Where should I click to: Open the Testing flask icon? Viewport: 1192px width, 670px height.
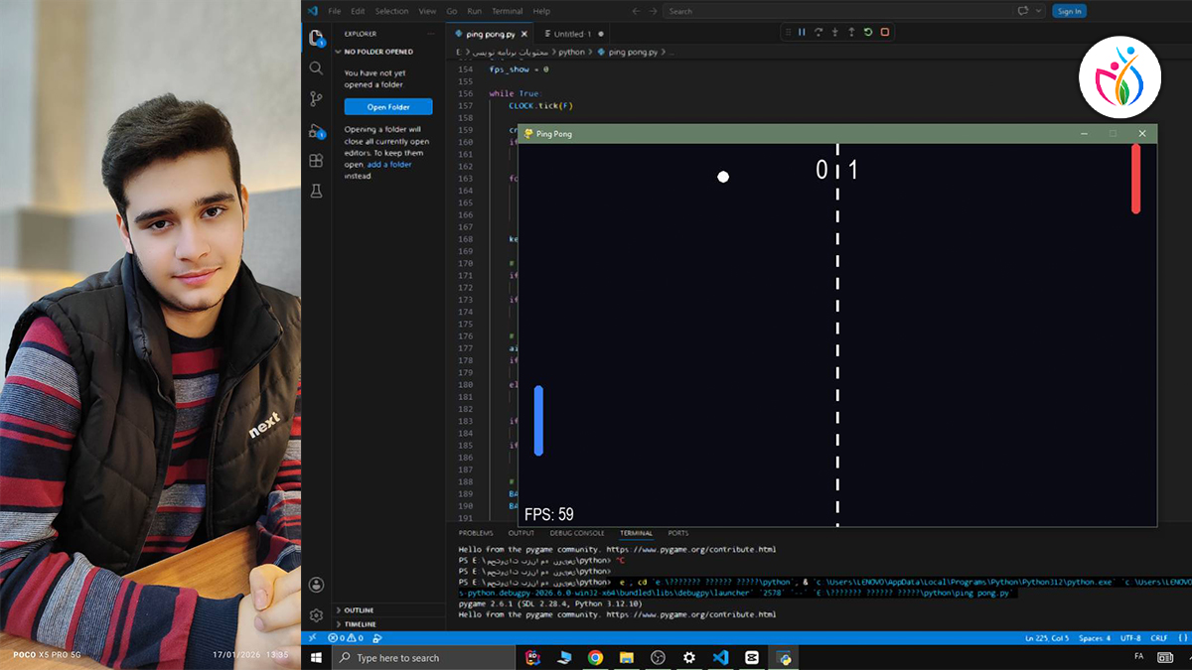coord(316,191)
